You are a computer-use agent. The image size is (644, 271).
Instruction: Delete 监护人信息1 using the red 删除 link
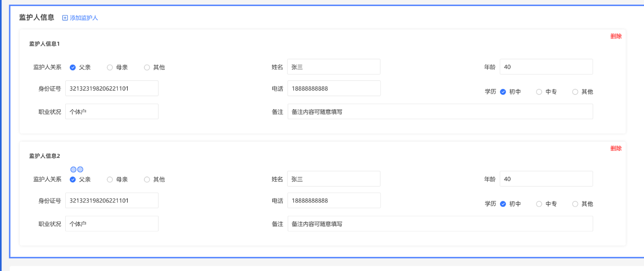click(616, 36)
